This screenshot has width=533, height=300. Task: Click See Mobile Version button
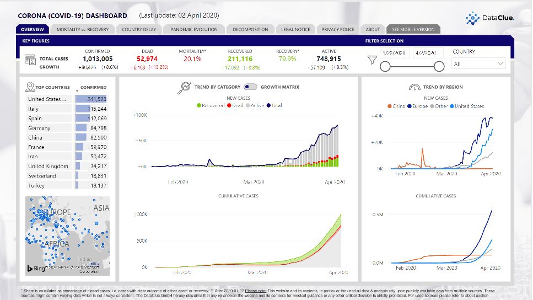[x=413, y=29]
